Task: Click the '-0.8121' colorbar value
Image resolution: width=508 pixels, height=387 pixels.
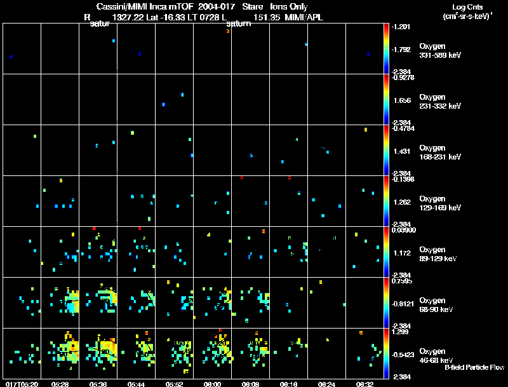Action: [x=403, y=304]
